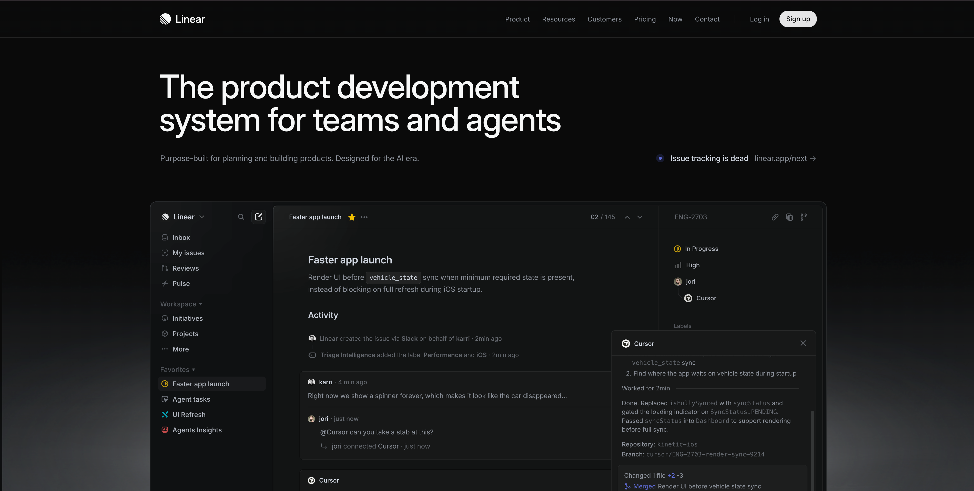Click the @Cursor mention in jori's comment
The height and width of the screenshot is (491, 974).
pos(334,432)
